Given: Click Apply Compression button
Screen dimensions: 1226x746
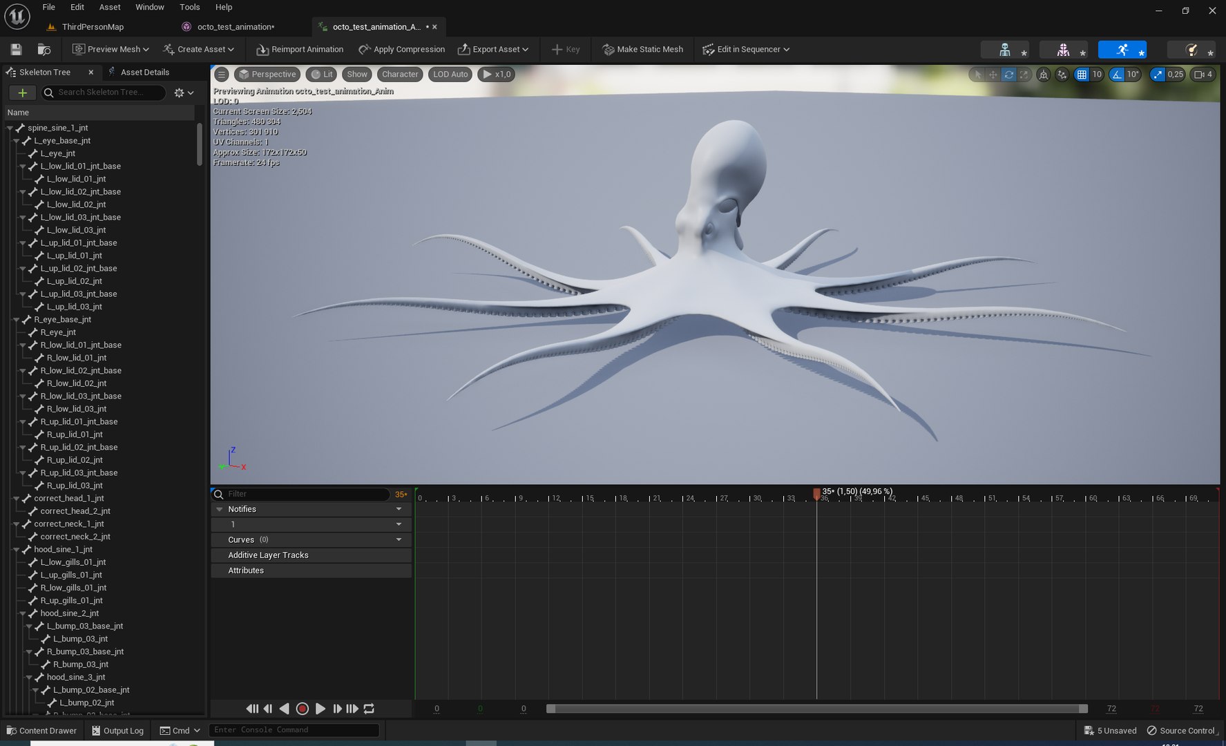Looking at the screenshot, I should pos(401,50).
